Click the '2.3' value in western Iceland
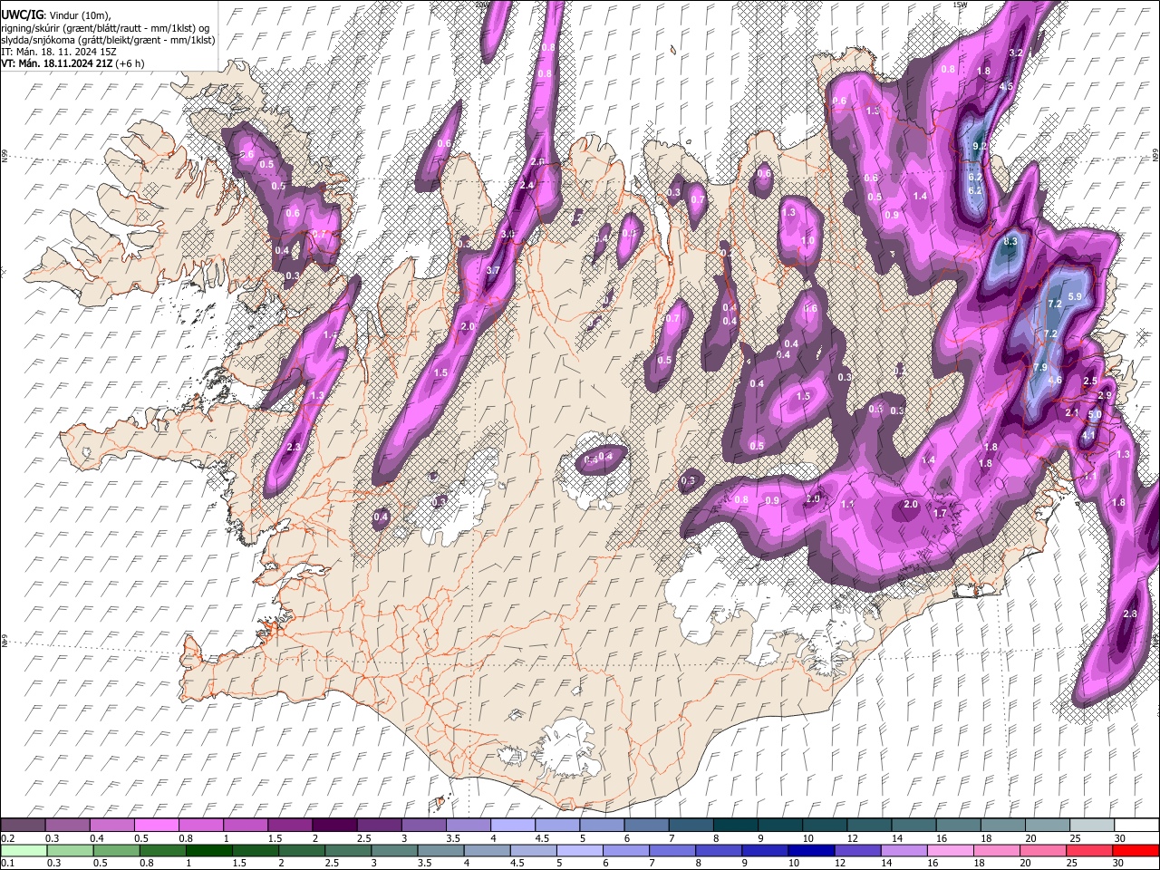Viewport: 1160px width, 870px height. [x=293, y=448]
